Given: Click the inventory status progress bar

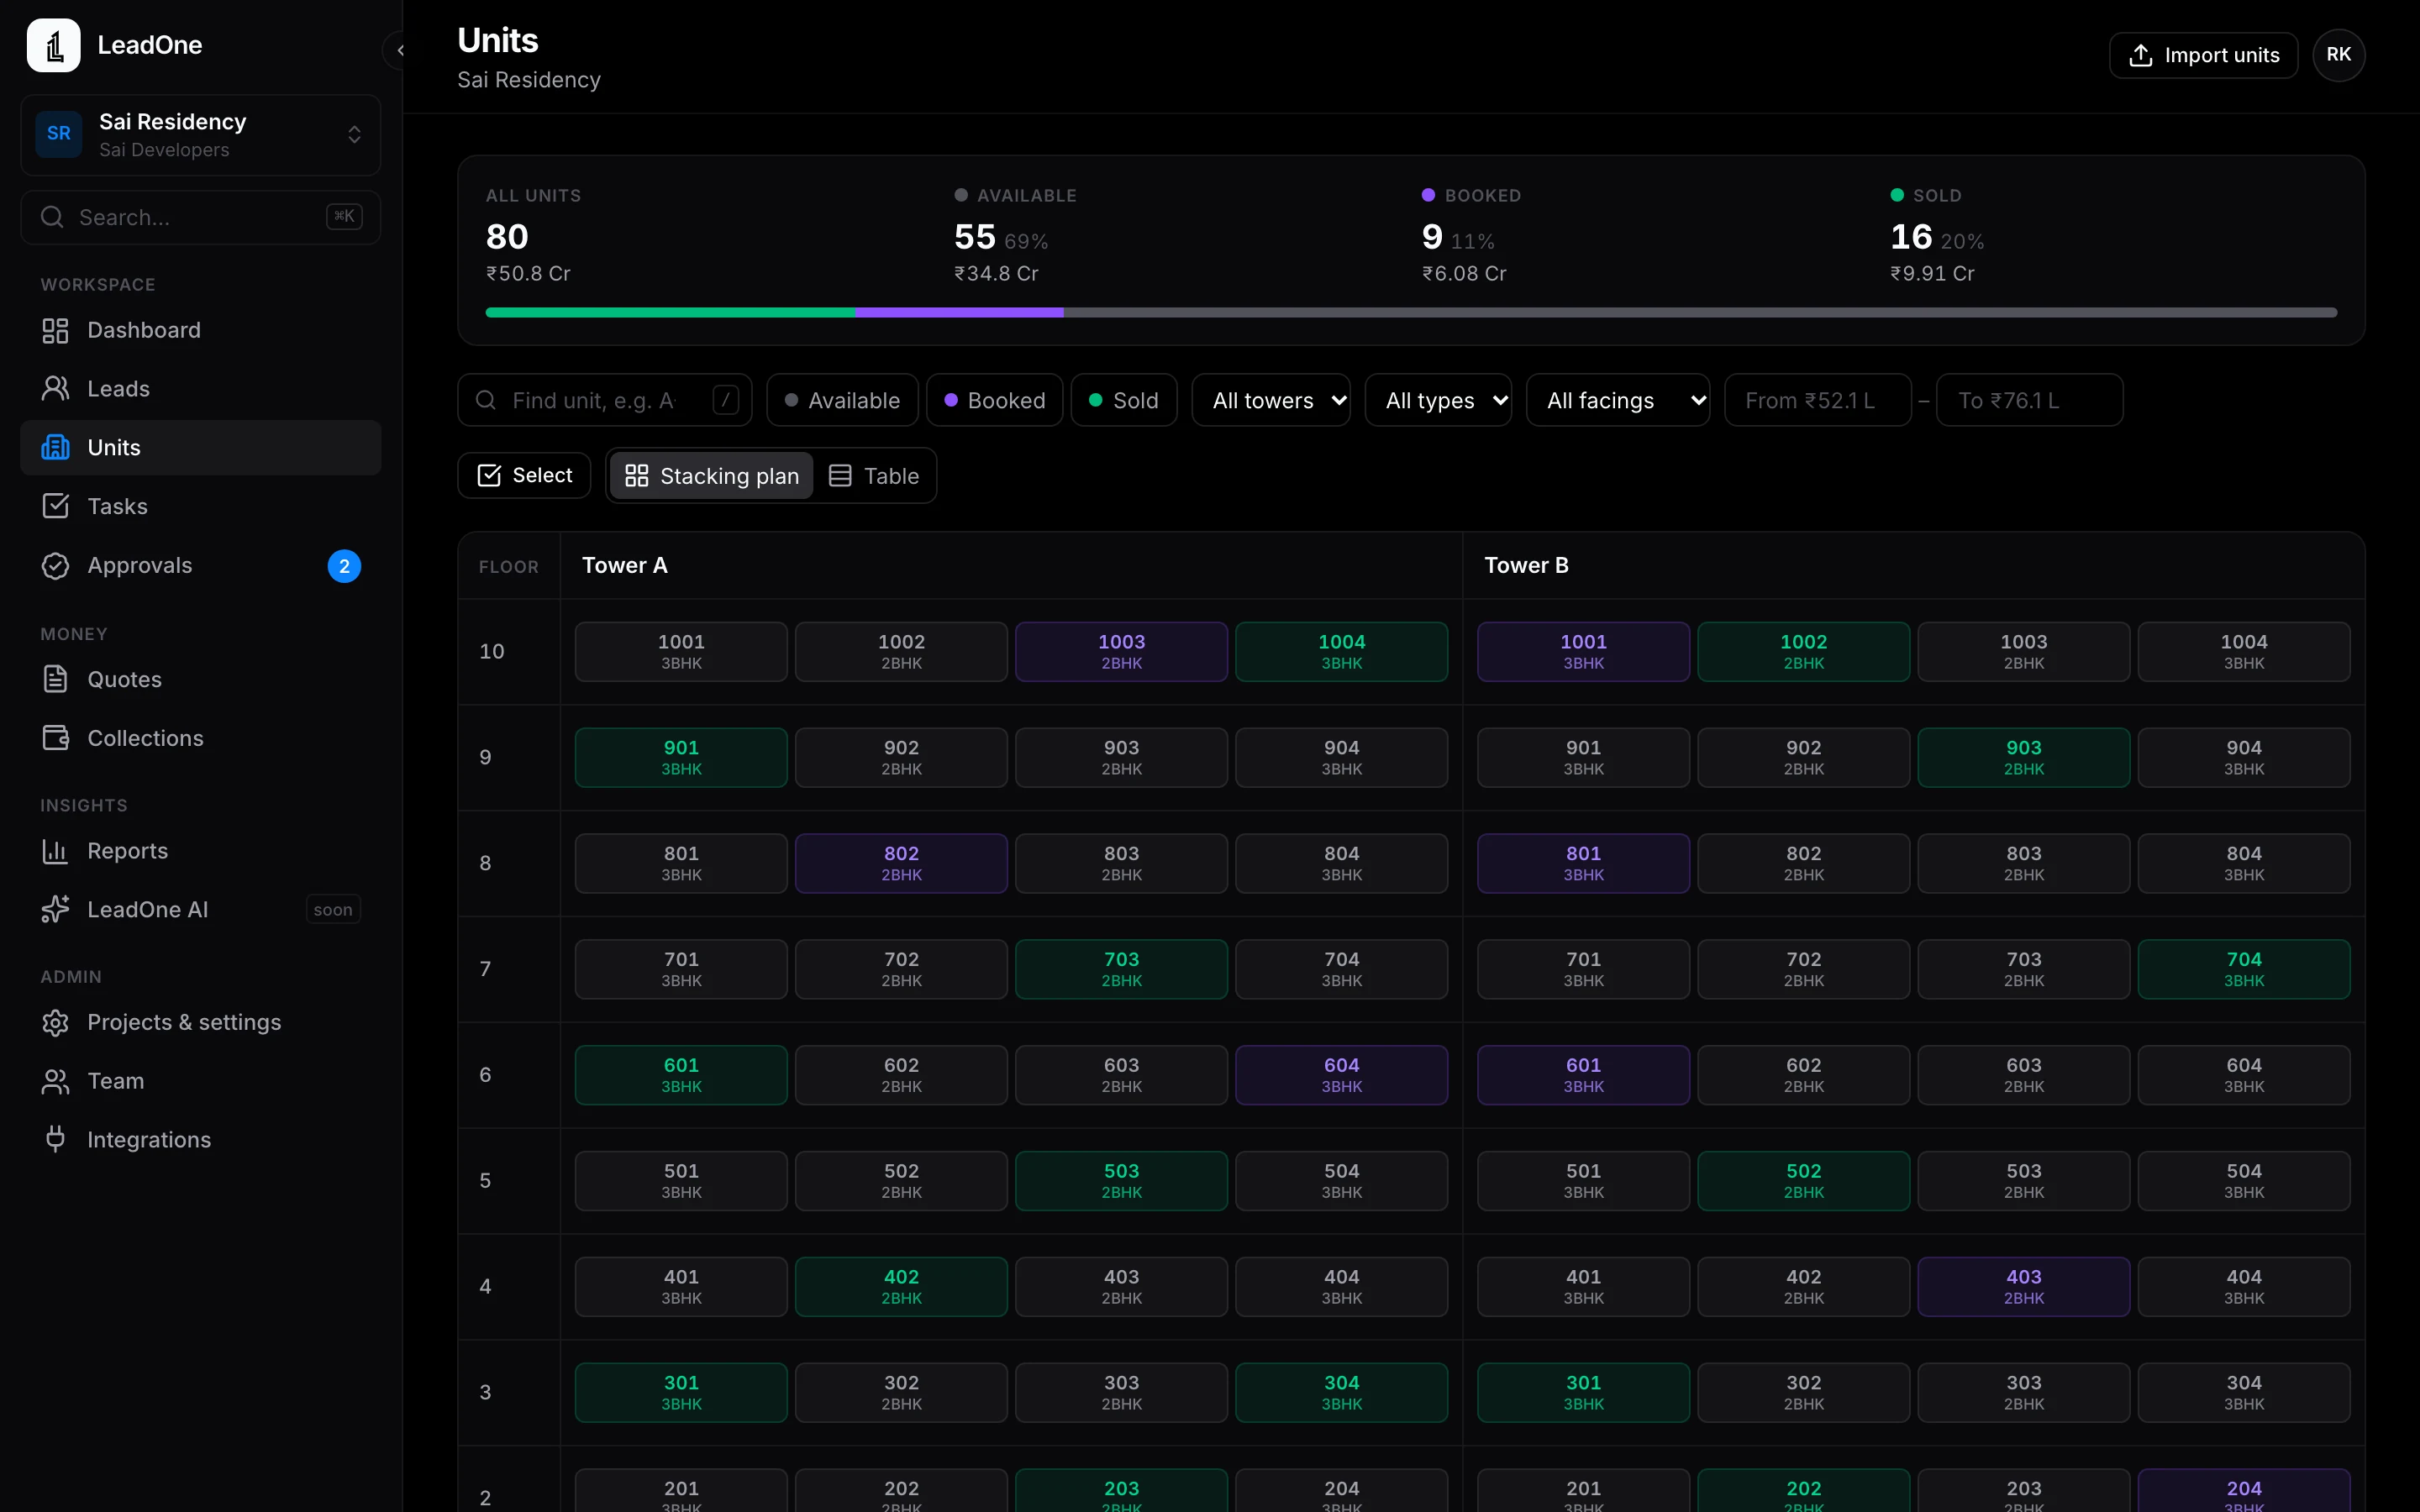Looking at the screenshot, I should 1411,313.
